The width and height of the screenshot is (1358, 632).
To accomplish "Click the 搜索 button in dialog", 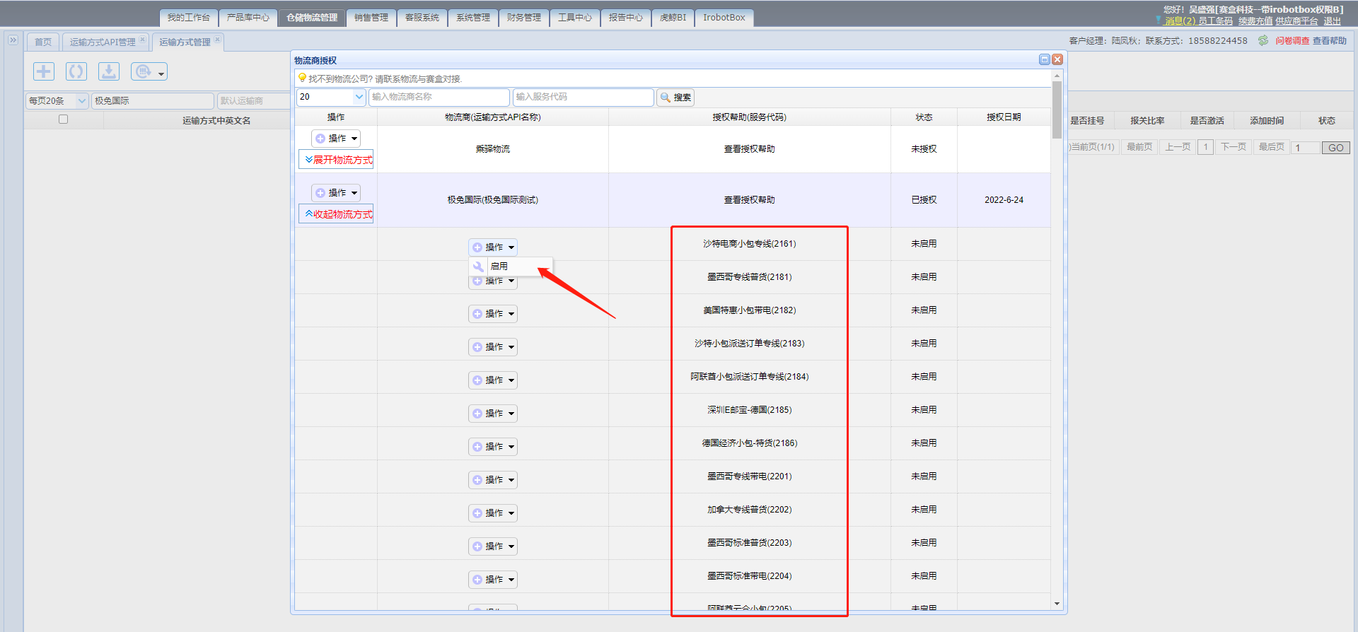I will tap(675, 98).
